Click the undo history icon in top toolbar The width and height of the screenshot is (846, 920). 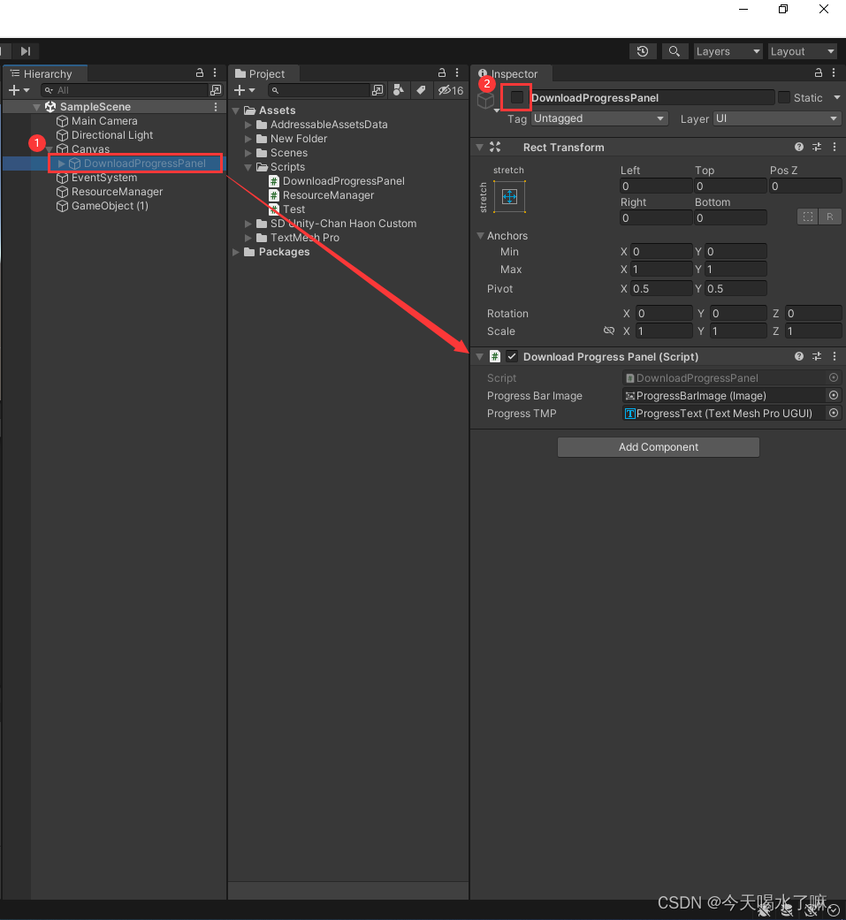click(643, 50)
